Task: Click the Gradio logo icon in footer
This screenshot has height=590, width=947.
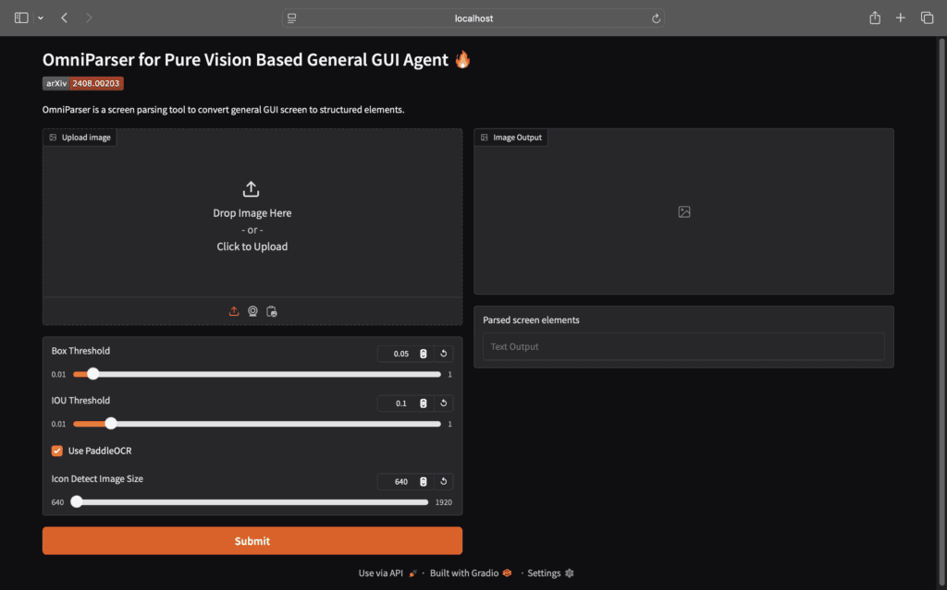Action: click(507, 573)
